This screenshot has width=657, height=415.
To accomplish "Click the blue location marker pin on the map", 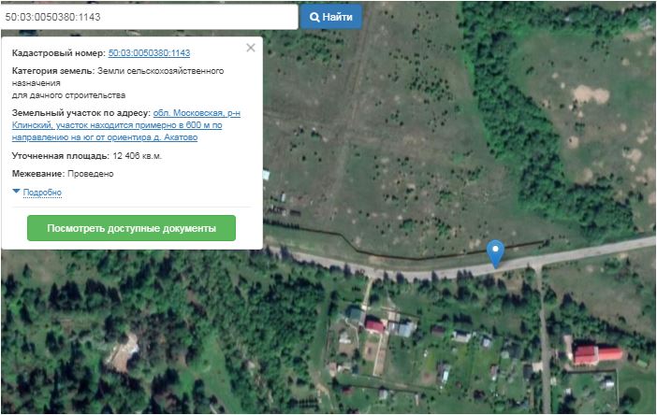I will [496, 252].
